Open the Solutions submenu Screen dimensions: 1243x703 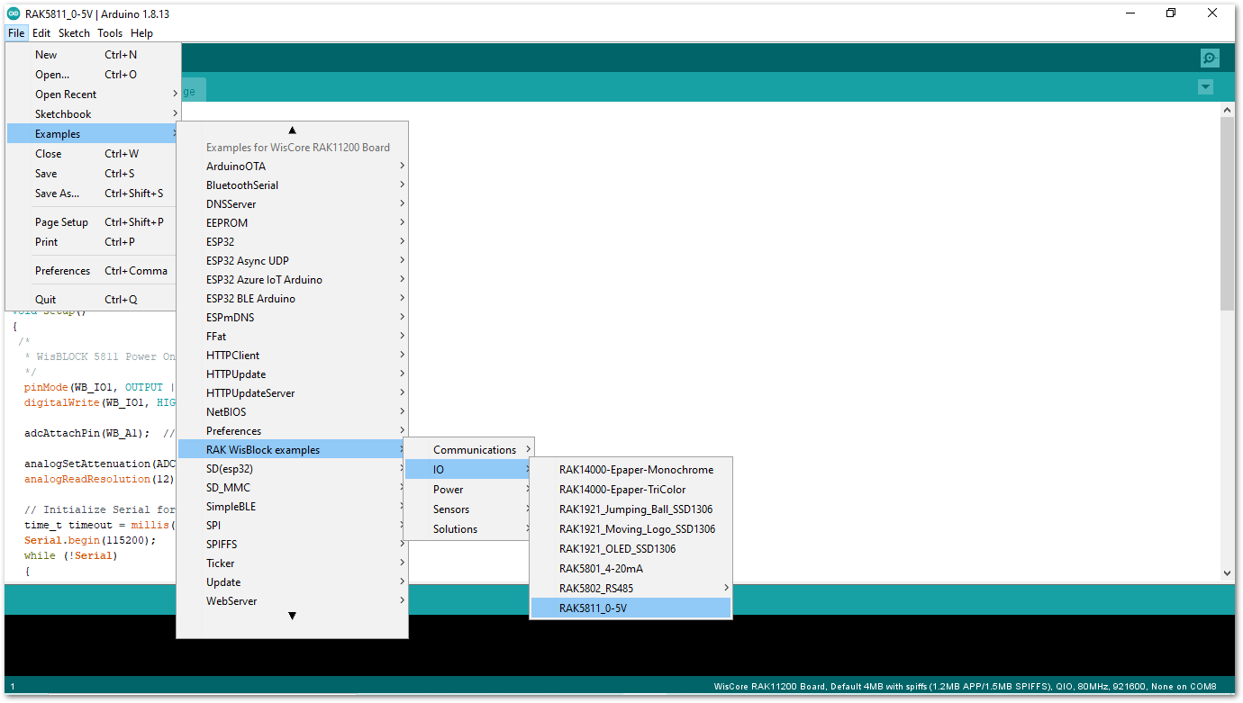tap(469, 529)
